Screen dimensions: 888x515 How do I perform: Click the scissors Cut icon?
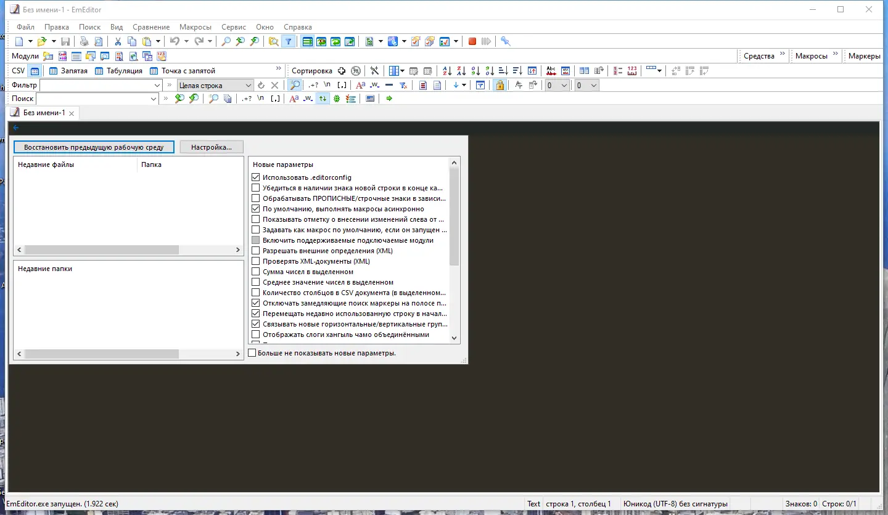117,41
